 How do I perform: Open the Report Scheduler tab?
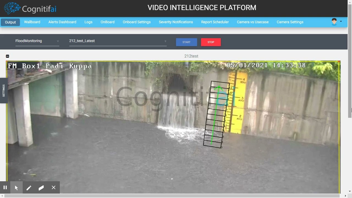point(215,22)
